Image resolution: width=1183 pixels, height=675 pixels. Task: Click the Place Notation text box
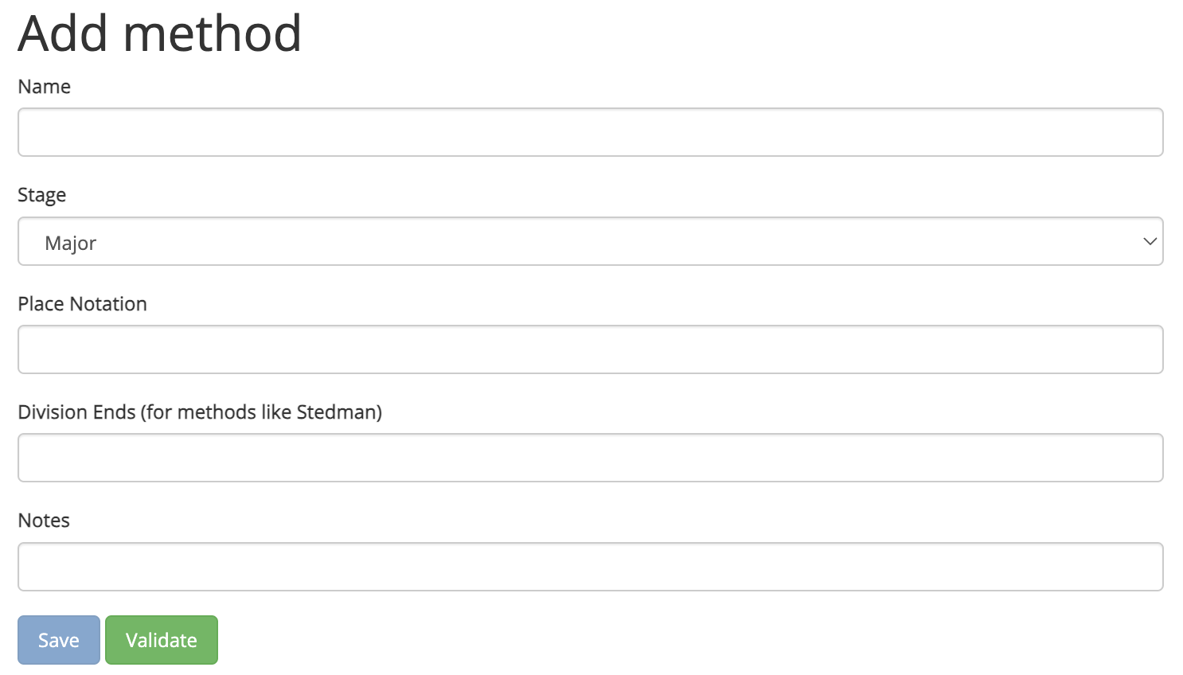(589, 349)
